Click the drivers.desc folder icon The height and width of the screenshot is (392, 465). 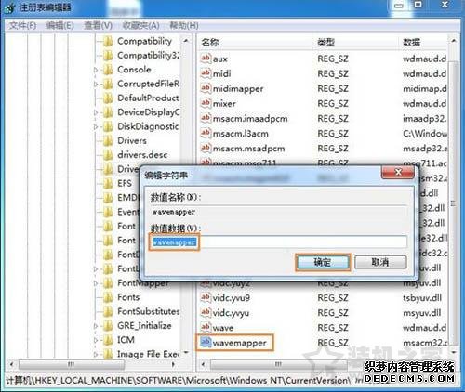[108, 155]
